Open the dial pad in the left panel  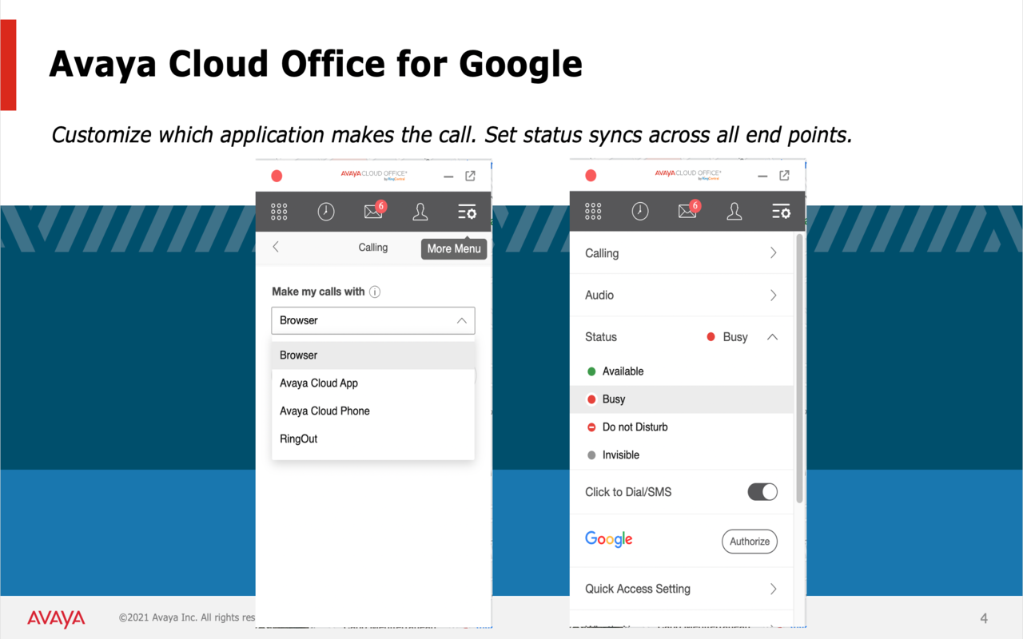point(279,212)
